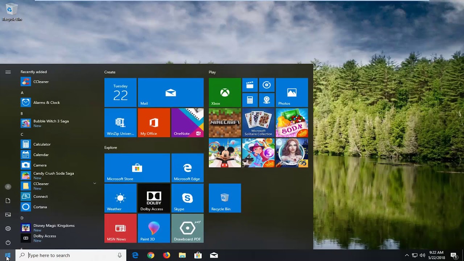Click the Power button in Start rail
The image size is (464, 261).
click(x=8, y=242)
